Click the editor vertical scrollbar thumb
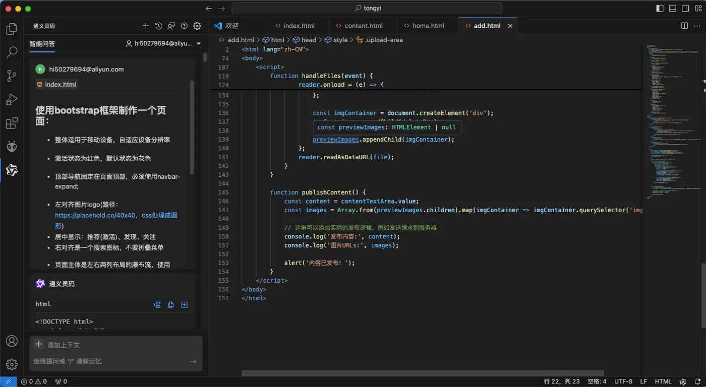 702,295
